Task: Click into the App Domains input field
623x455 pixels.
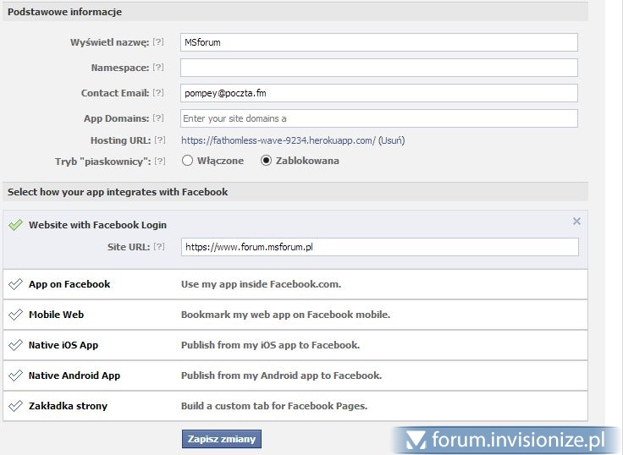Action: pos(379,118)
